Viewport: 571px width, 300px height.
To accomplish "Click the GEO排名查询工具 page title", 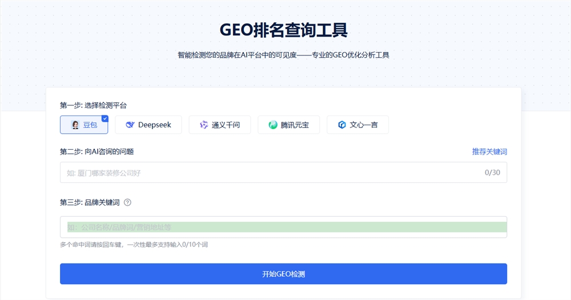I will (x=283, y=30).
